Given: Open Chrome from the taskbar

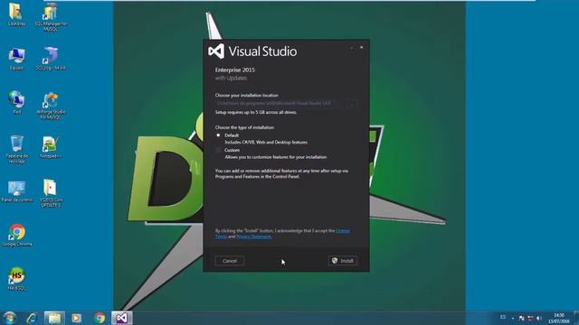Looking at the screenshot, I should point(99,318).
